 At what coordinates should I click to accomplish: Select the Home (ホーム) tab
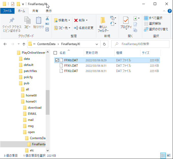click(21, 11)
